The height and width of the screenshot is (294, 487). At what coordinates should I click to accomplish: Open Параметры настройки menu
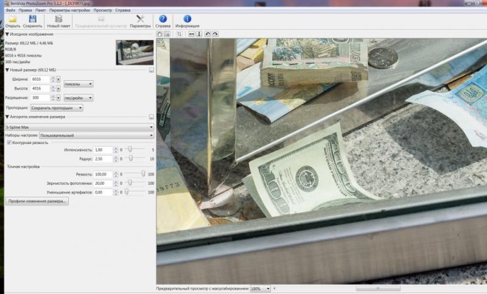(69, 10)
